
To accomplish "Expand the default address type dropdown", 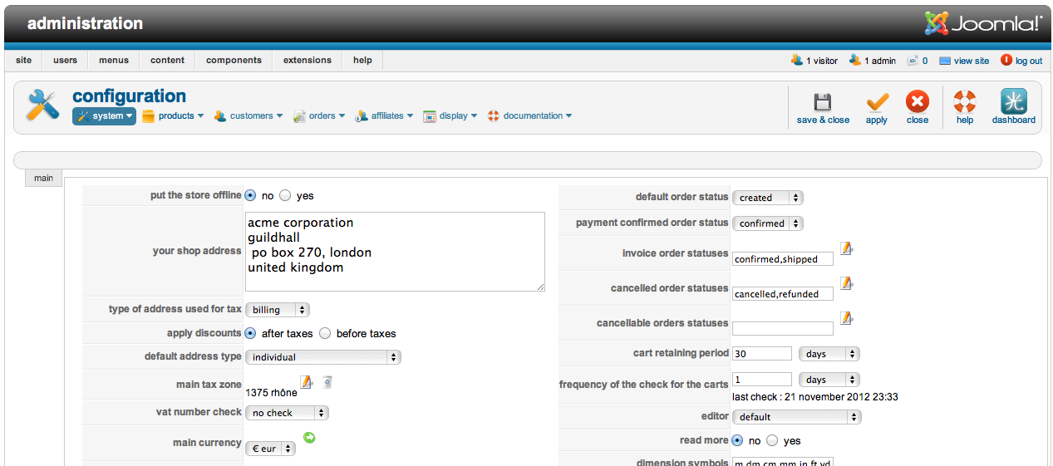I will coord(322,357).
